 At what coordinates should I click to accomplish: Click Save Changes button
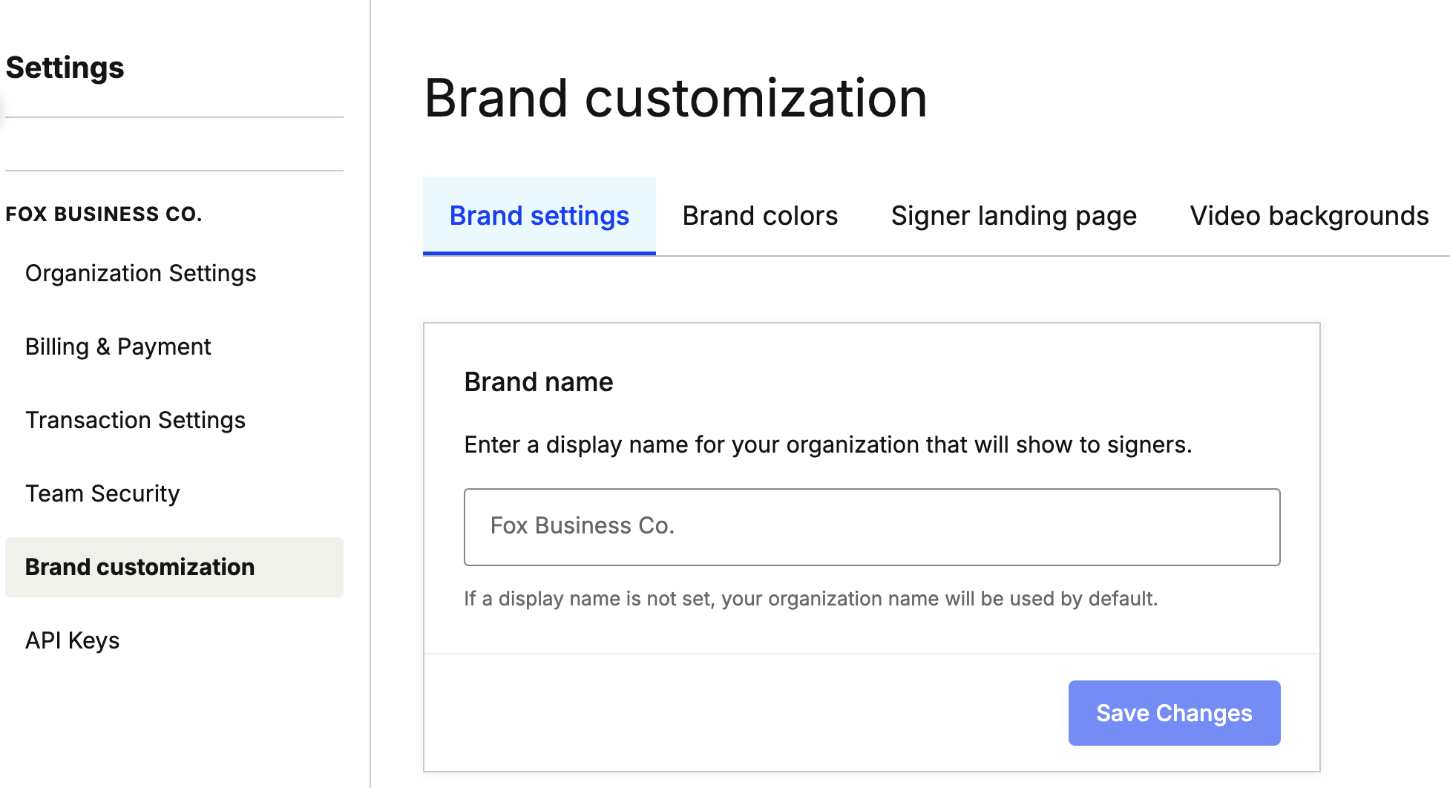tap(1174, 713)
